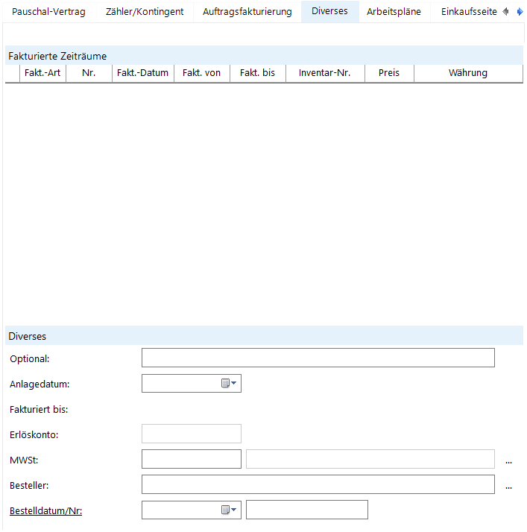Click the Besteller lookup ellipsis button
The height and width of the screenshot is (532, 527).
point(508,486)
